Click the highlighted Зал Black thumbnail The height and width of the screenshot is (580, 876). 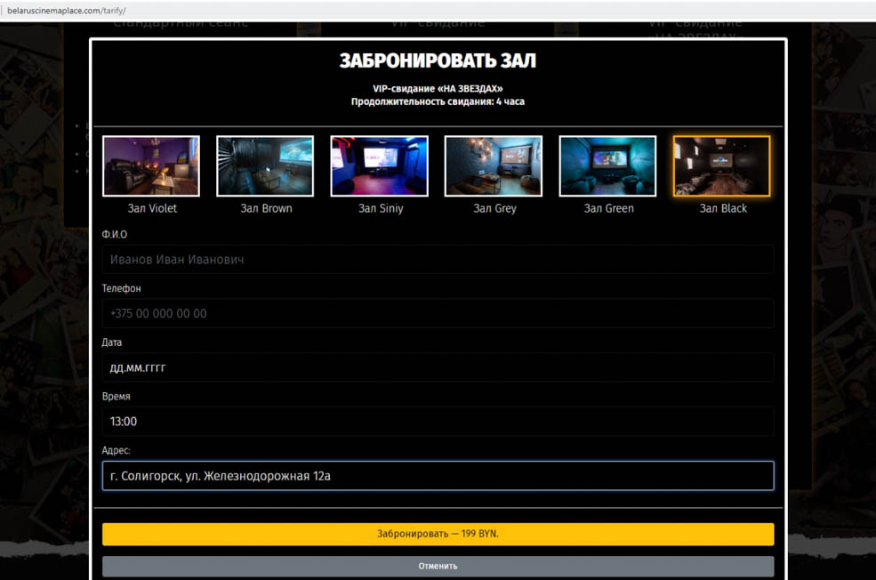(722, 166)
